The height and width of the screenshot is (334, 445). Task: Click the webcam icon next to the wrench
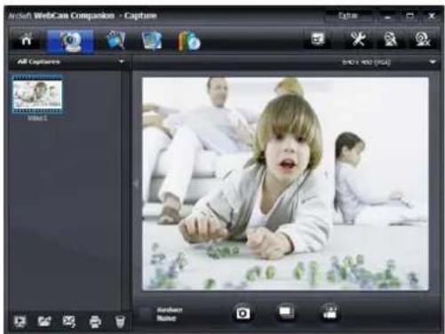click(x=390, y=39)
